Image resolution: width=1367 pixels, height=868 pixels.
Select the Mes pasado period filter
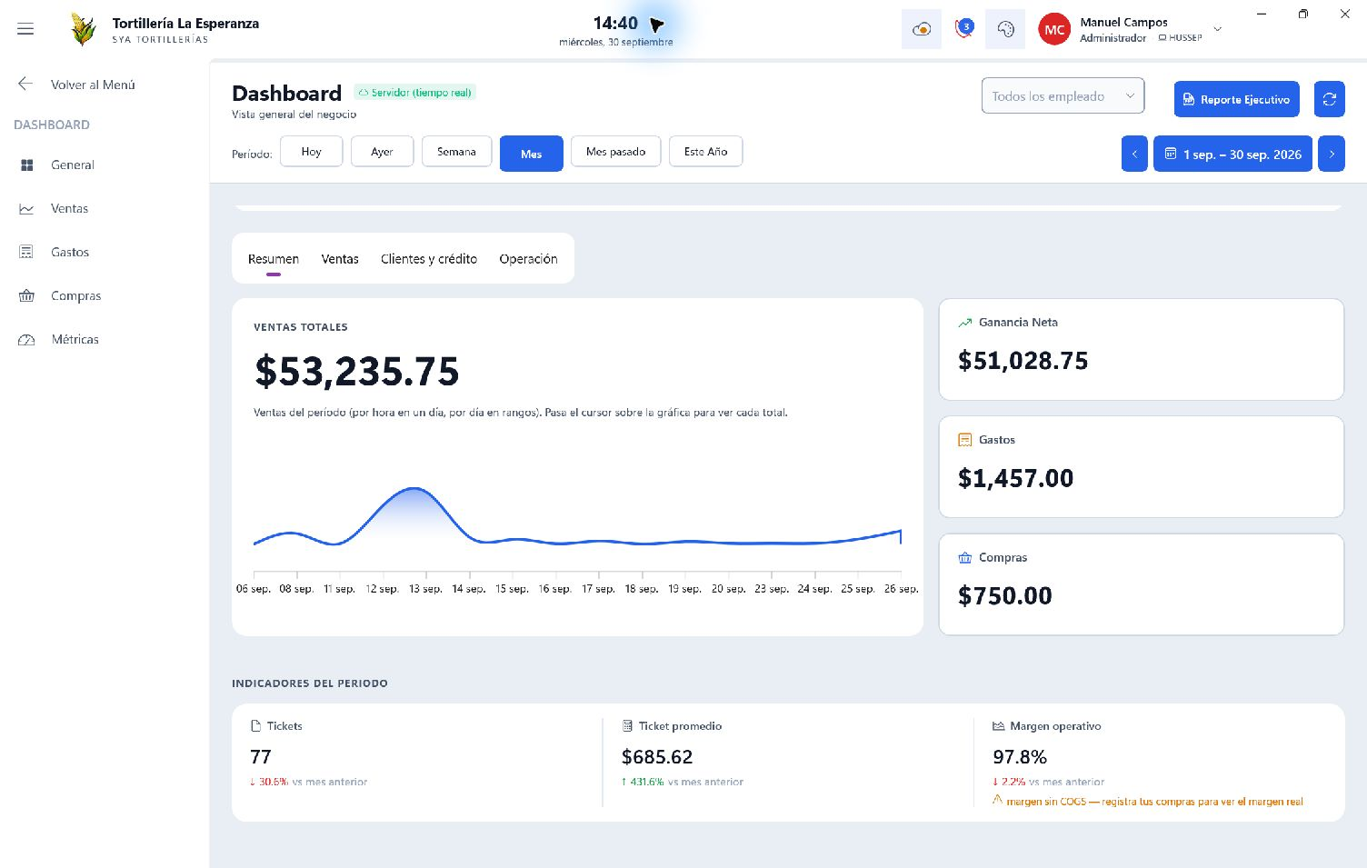(615, 152)
